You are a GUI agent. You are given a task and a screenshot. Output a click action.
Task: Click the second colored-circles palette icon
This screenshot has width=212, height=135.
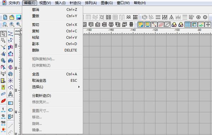click(181, 25)
